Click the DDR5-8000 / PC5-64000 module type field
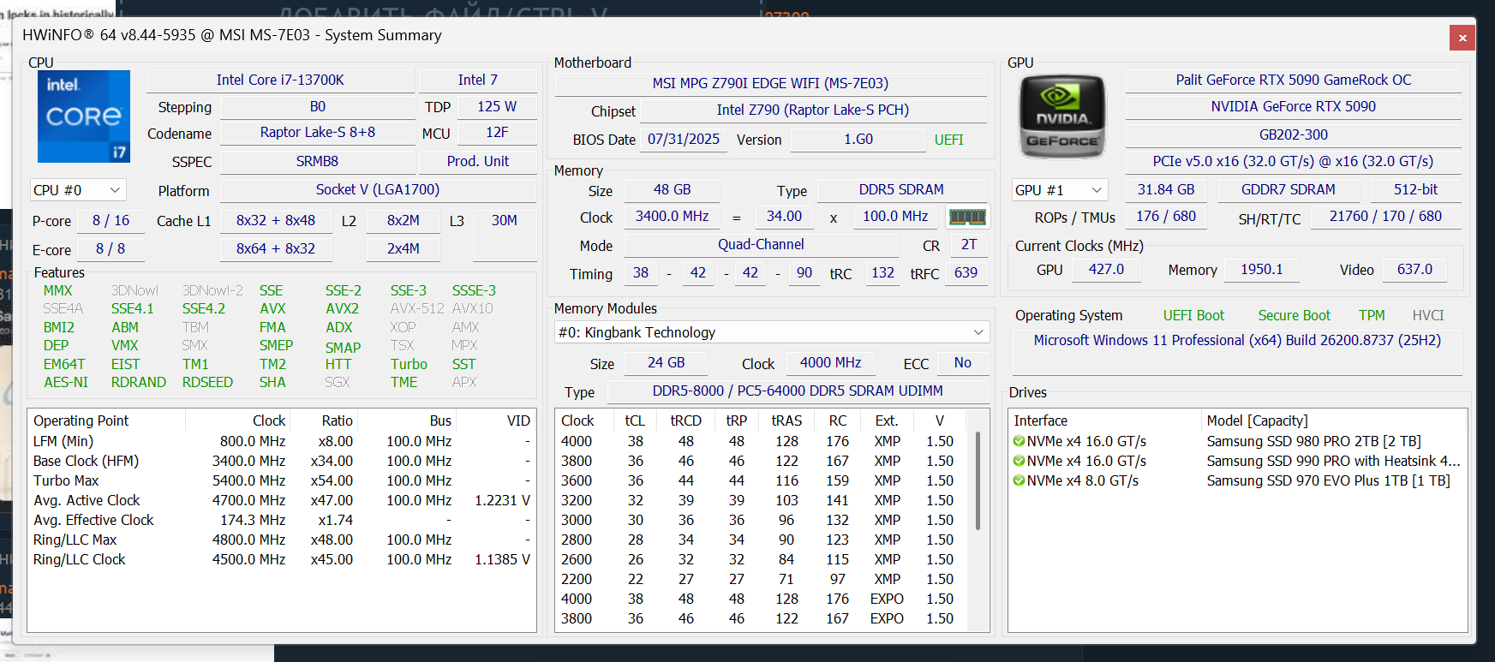This screenshot has width=1495, height=662. (x=798, y=391)
